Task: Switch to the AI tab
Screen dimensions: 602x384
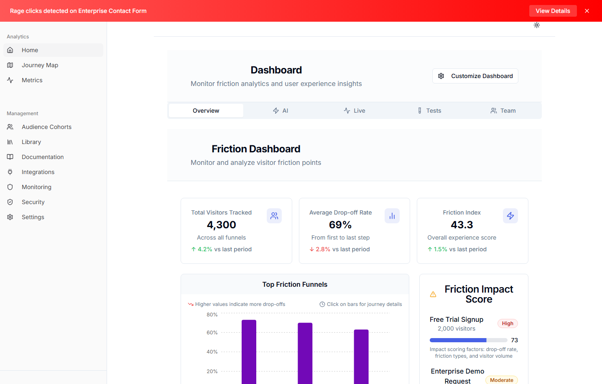Action: (281, 111)
